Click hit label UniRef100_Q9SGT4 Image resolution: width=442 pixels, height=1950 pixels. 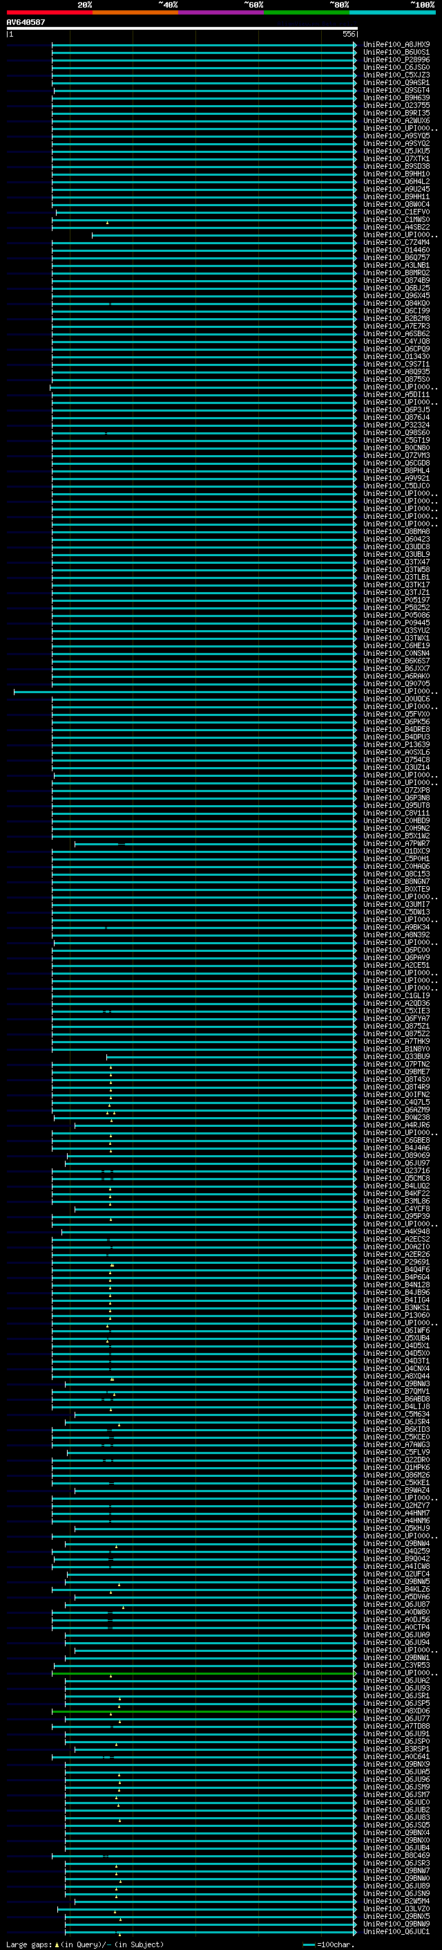396,90
